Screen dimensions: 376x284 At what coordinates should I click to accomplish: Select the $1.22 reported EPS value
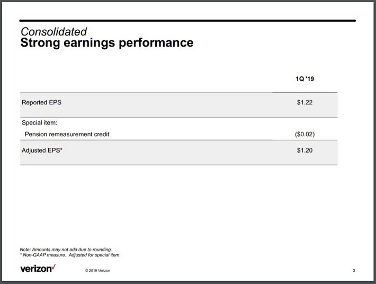pyautogui.click(x=305, y=102)
